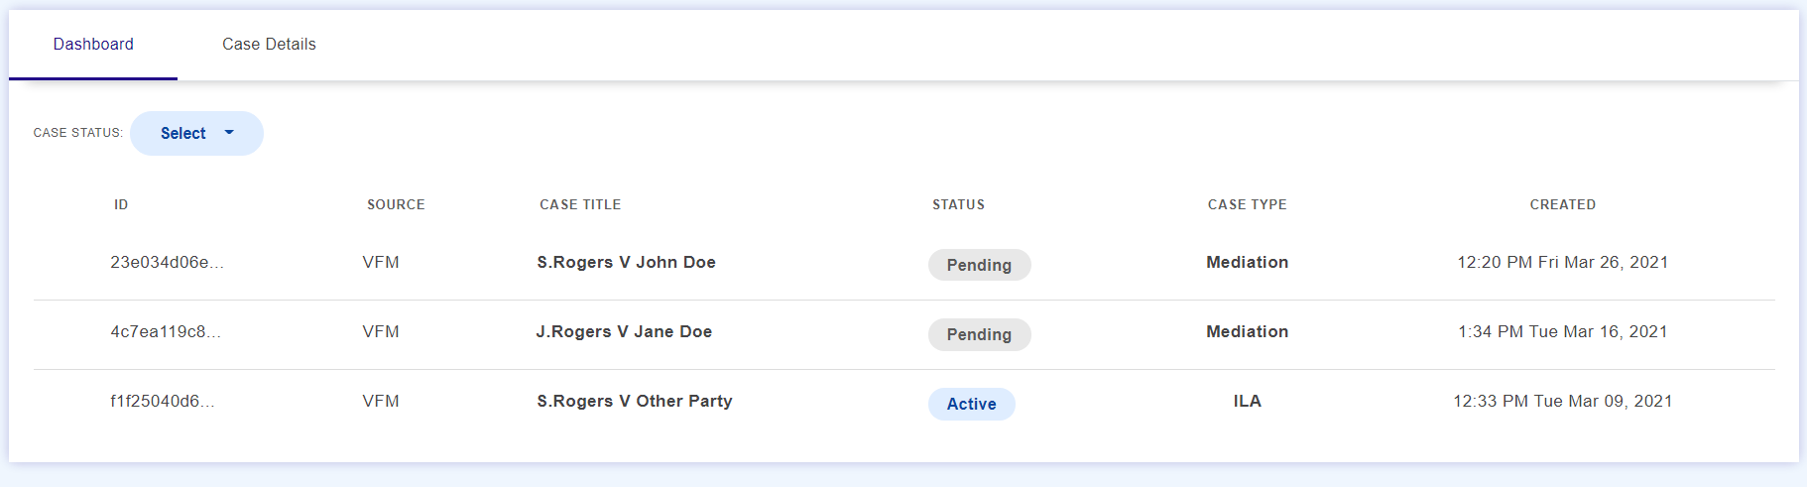Click the ILA case type cell
The width and height of the screenshot is (1807, 487).
(x=1247, y=402)
